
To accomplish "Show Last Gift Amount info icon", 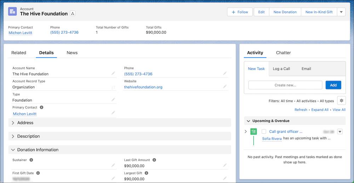I will (154, 160).
